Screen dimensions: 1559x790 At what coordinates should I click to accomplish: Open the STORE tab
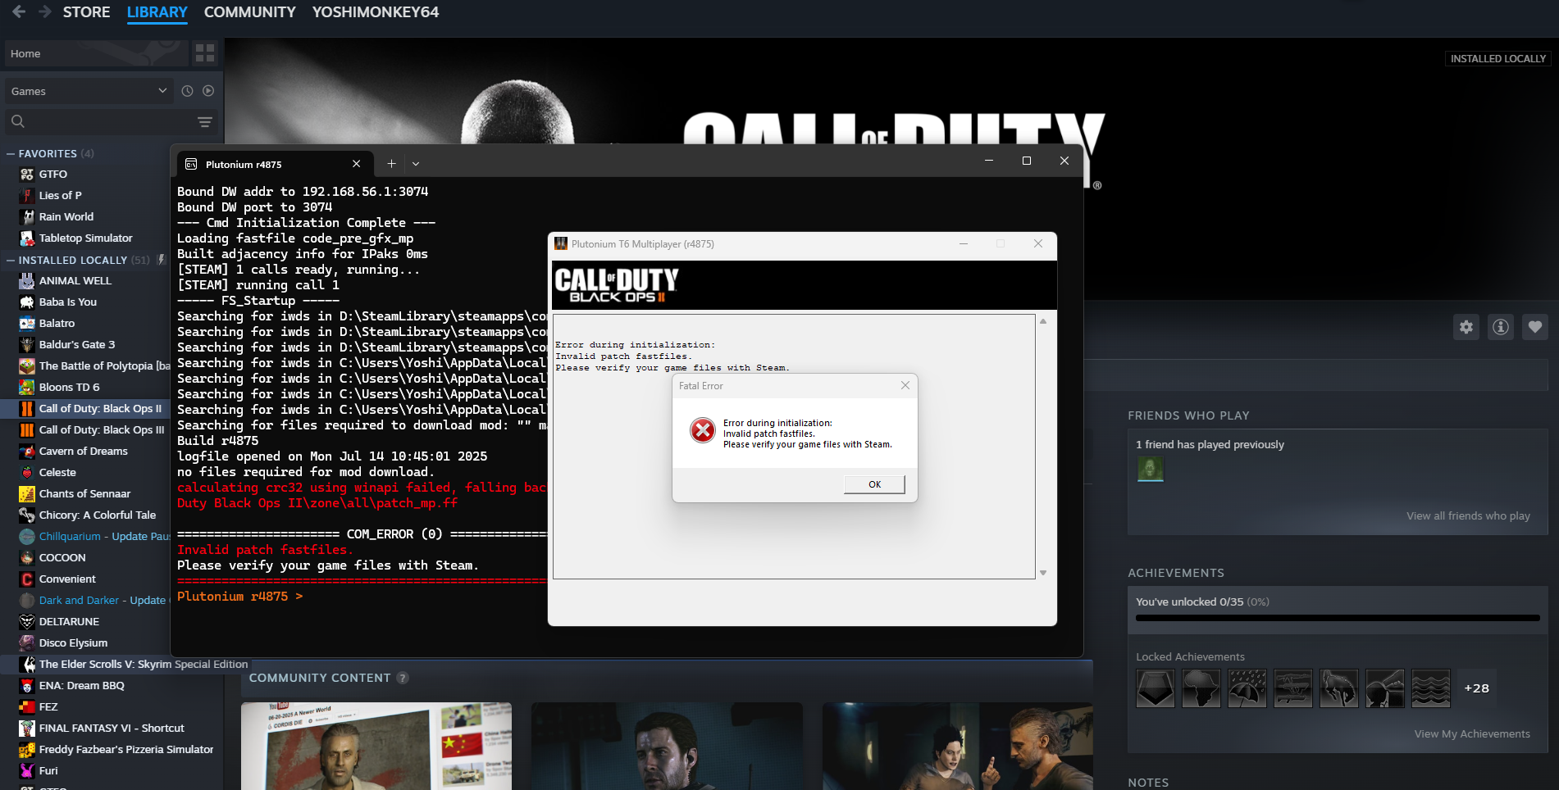86,12
